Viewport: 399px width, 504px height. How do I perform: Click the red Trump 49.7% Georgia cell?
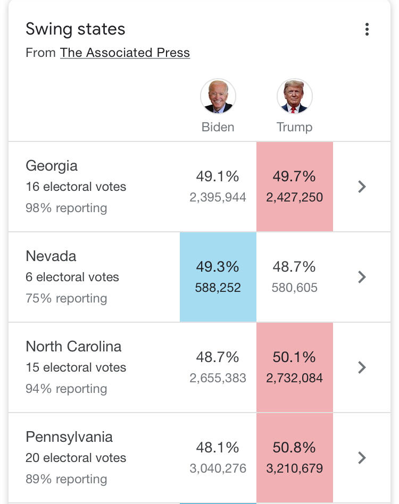(294, 187)
